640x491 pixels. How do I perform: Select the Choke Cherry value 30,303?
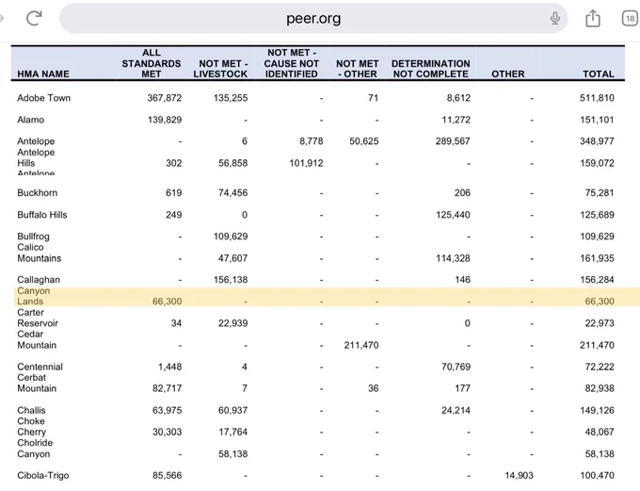(x=167, y=433)
